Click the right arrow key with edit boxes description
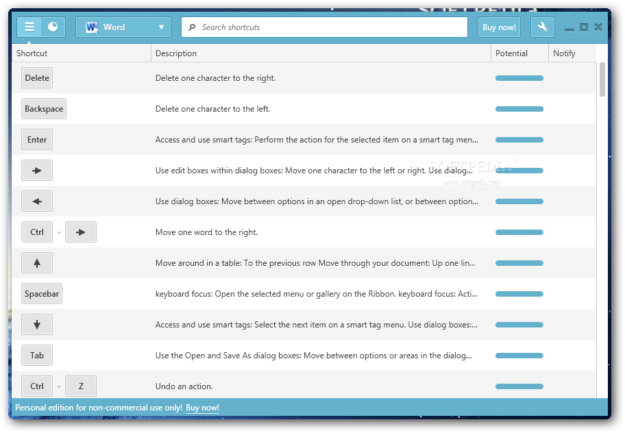Image resolution: width=625 pixels, height=433 pixels. [37, 171]
